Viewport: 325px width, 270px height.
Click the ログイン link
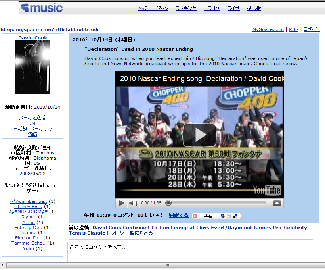[x=312, y=29]
